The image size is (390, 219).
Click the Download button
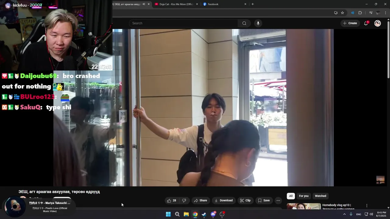point(224,200)
